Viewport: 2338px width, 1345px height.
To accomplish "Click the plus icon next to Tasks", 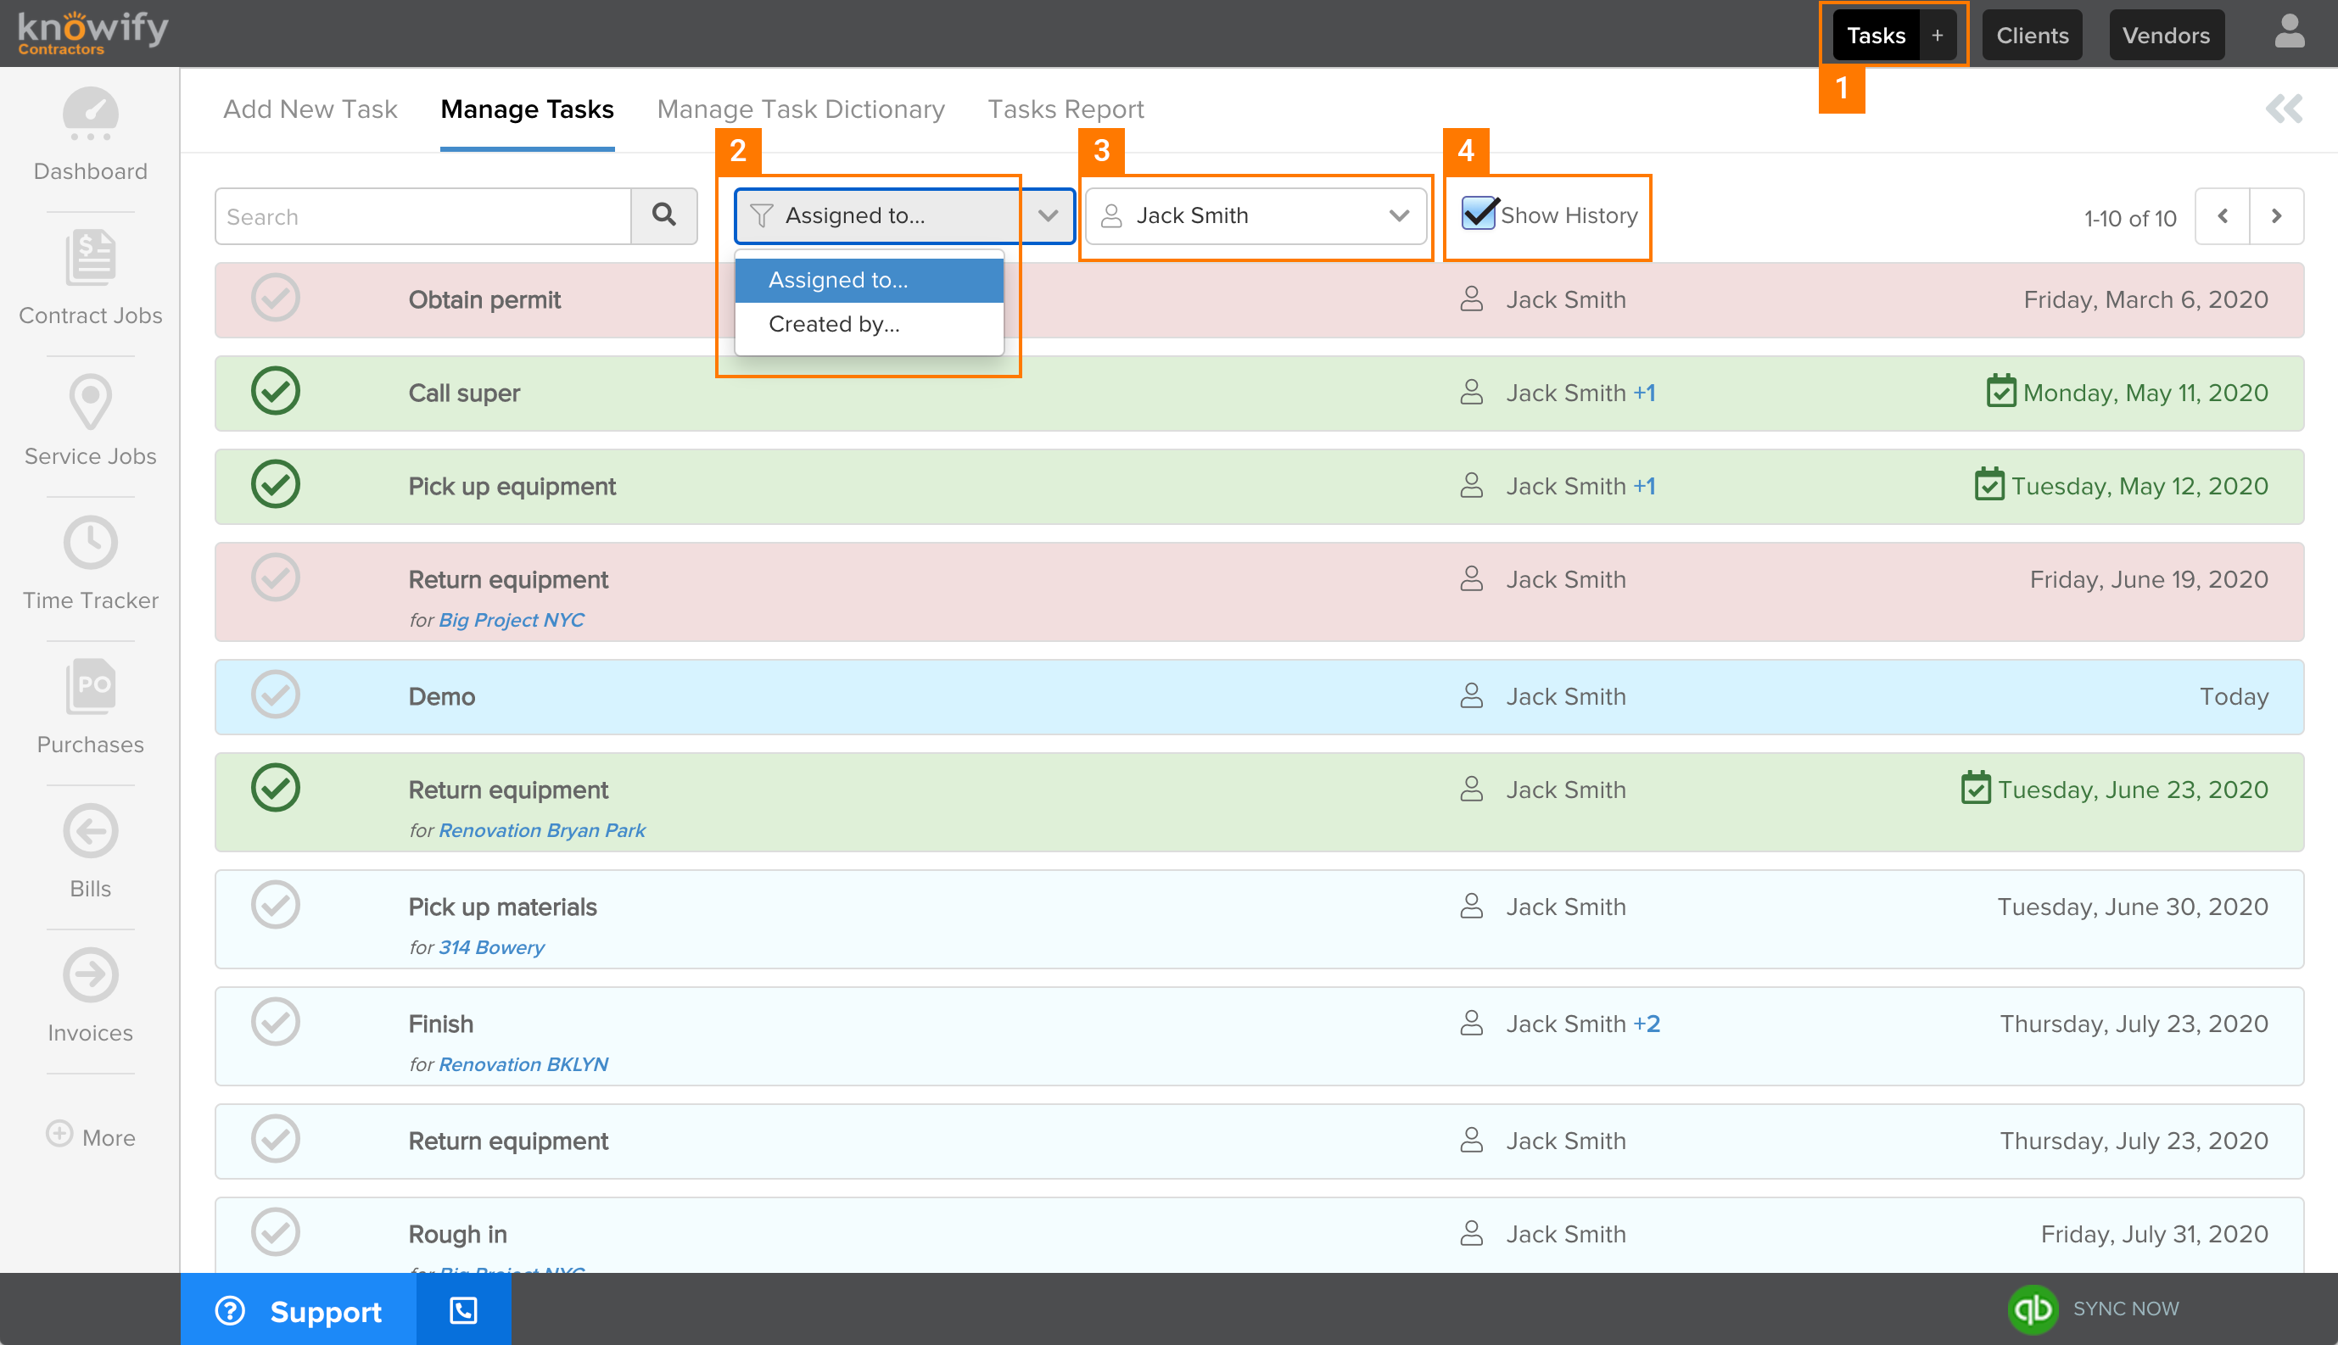I will (x=1937, y=35).
